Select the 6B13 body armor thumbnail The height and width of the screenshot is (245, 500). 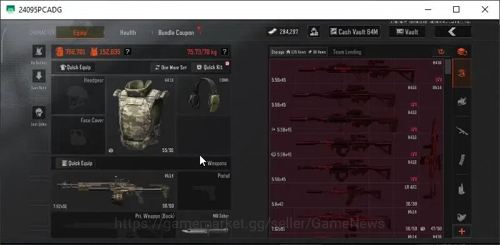[x=141, y=115]
